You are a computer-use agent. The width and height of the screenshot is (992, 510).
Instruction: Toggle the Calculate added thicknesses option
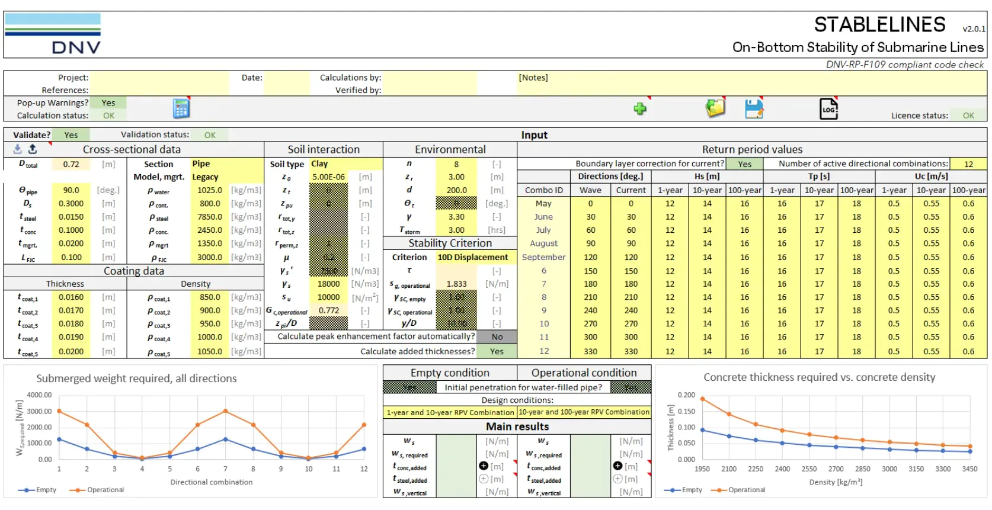coord(497,351)
